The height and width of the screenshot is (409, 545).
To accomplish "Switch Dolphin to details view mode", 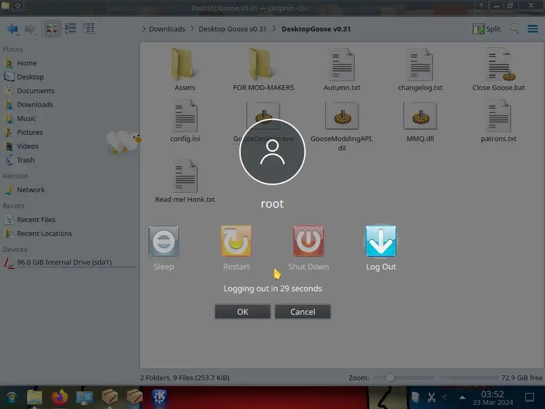I will coord(89,29).
